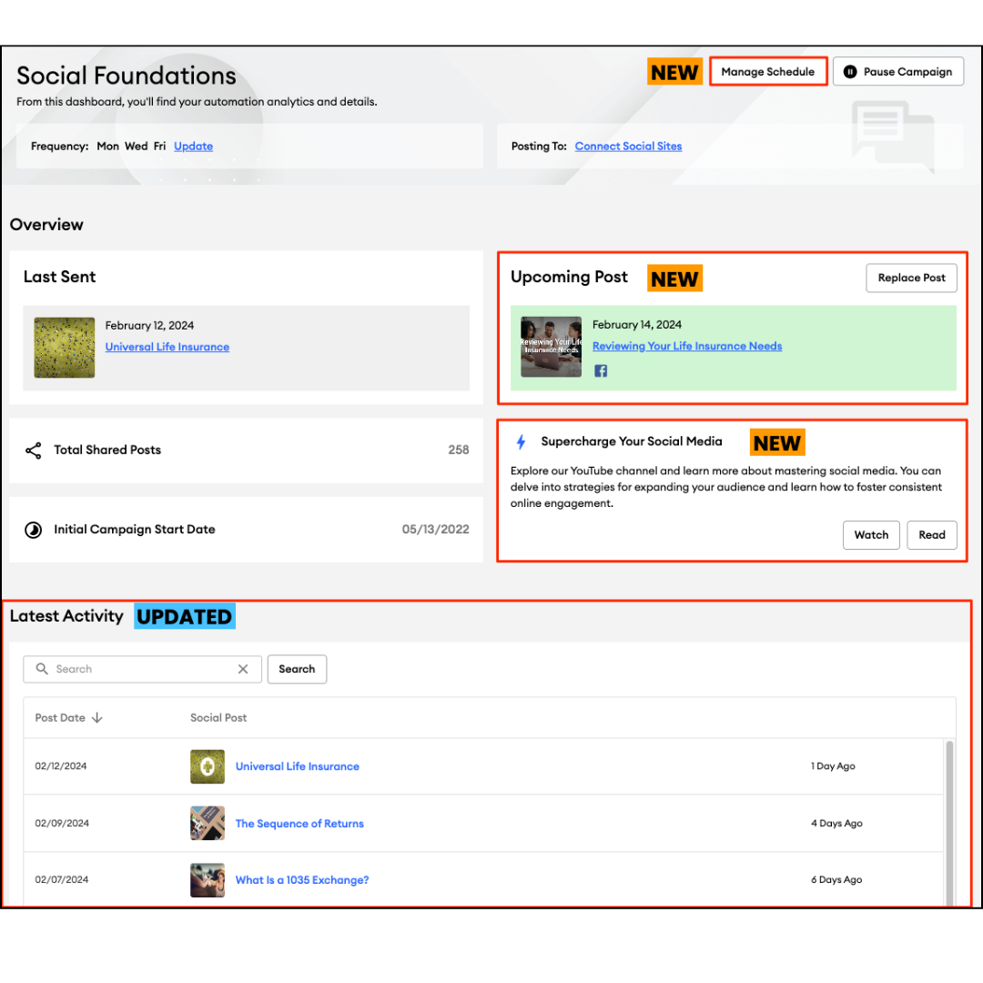Click the Replace Post button
The width and height of the screenshot is (983, 983).
(x=911, y=279)
